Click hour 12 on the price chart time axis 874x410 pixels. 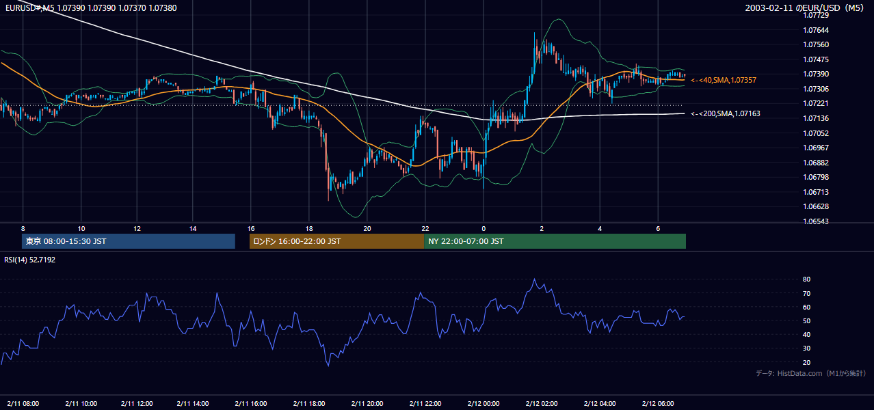[137, 228]
